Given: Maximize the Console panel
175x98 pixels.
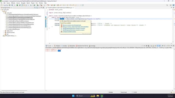Looking at the screenshot, I should click(x=174, y=46).
